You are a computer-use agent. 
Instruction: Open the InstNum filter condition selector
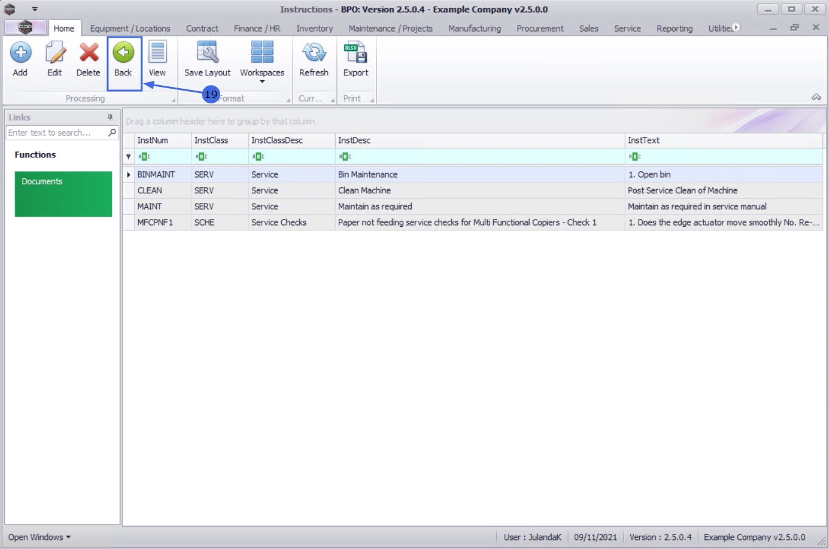144,157
